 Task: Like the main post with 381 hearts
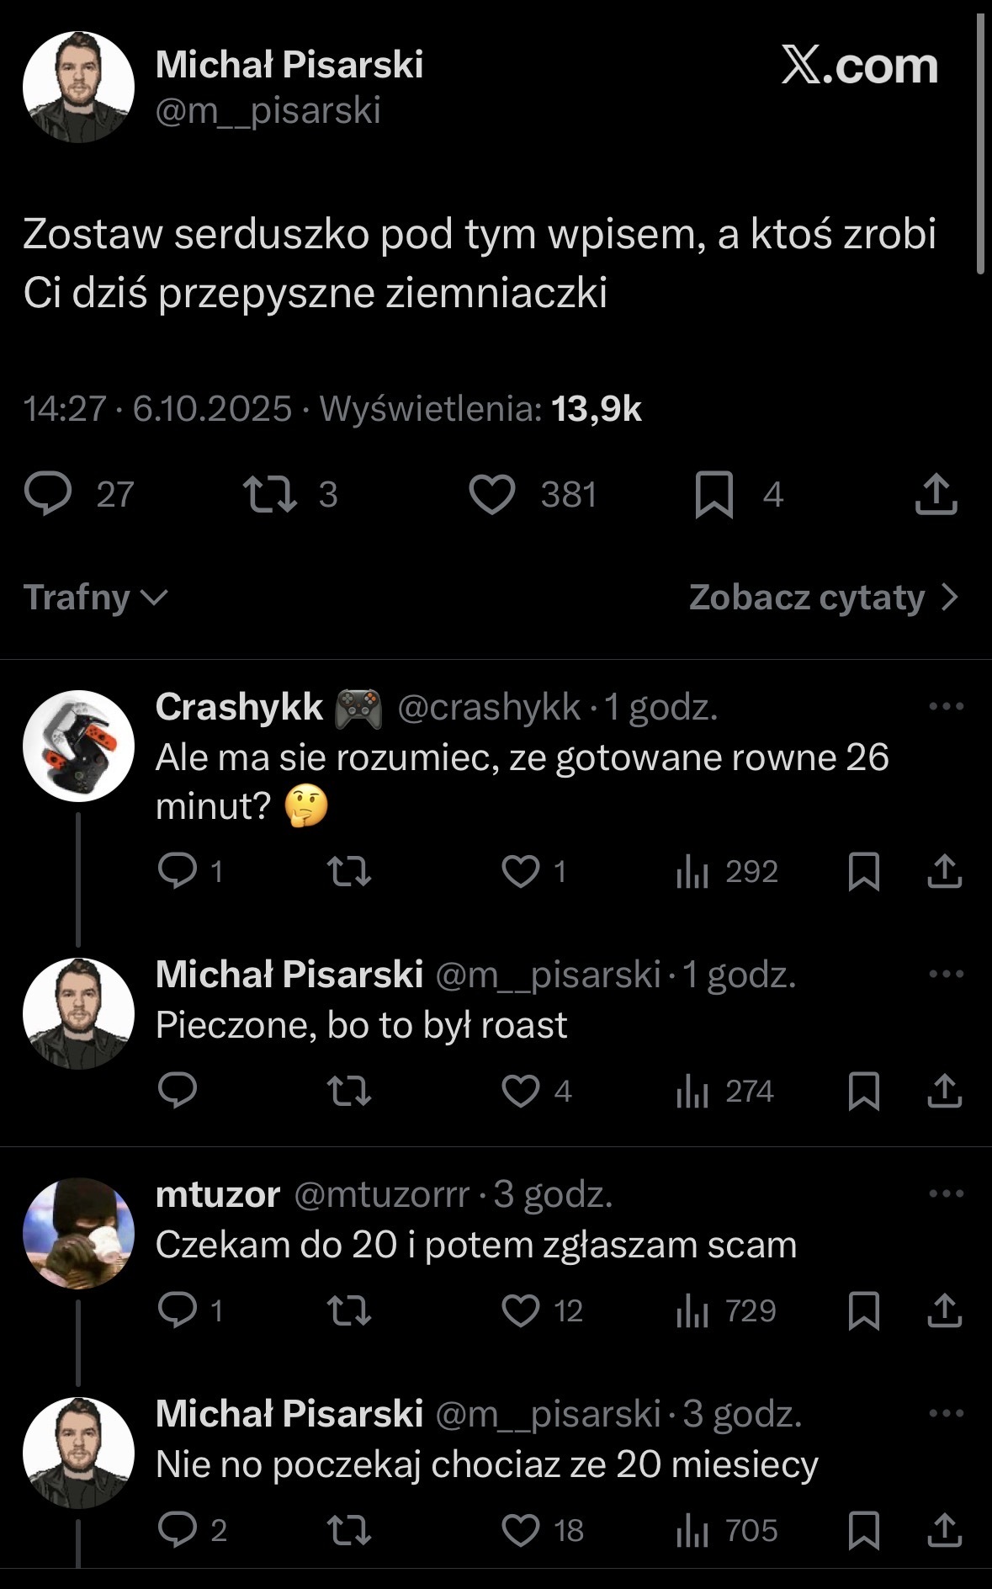point(492,494)
